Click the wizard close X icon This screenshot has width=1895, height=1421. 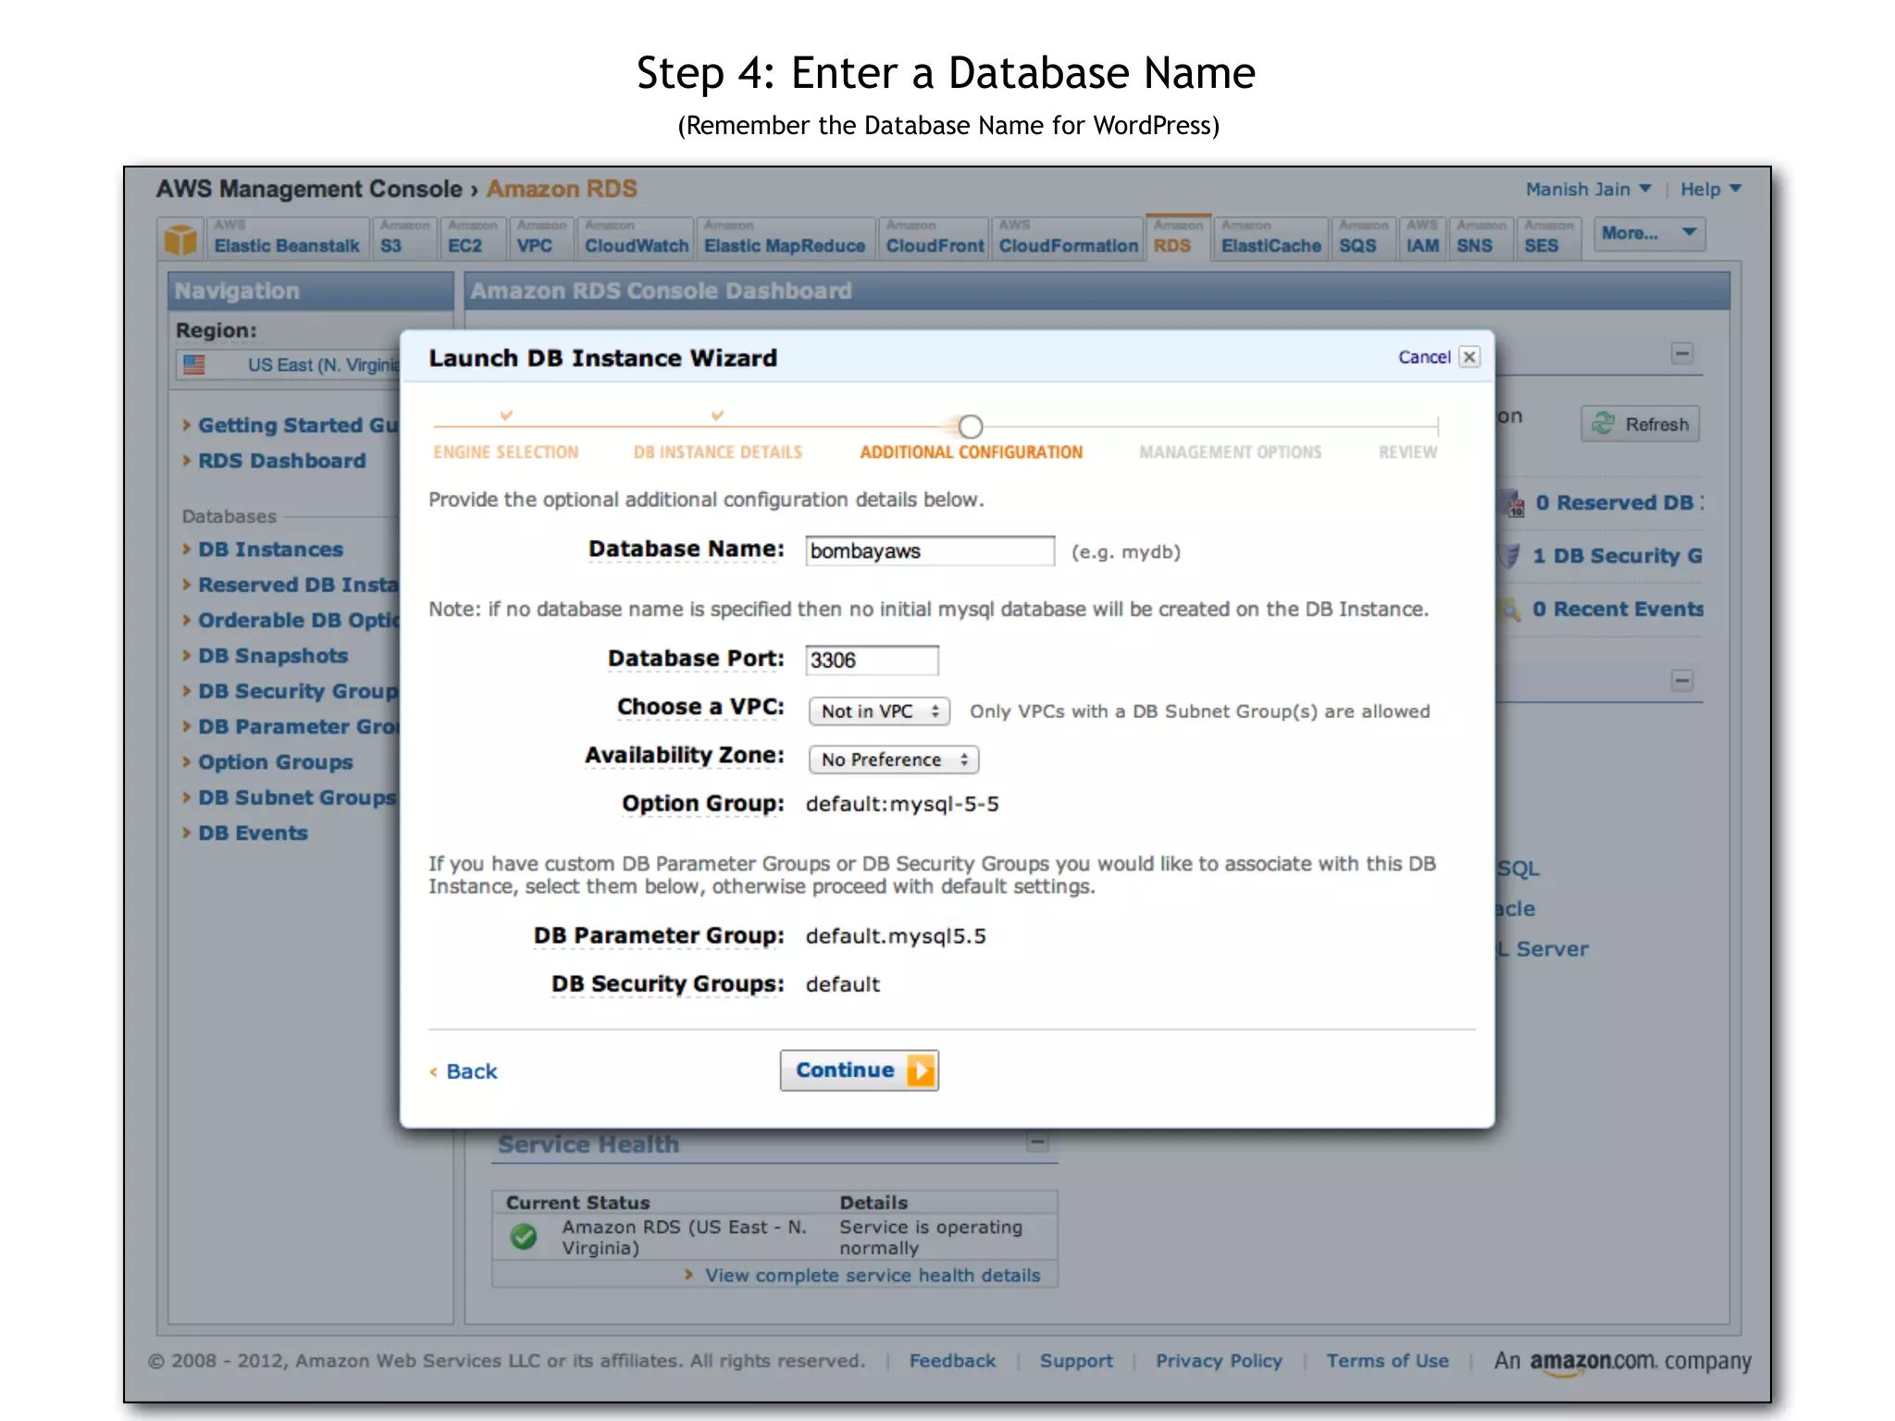click(x=1469, y=357)
